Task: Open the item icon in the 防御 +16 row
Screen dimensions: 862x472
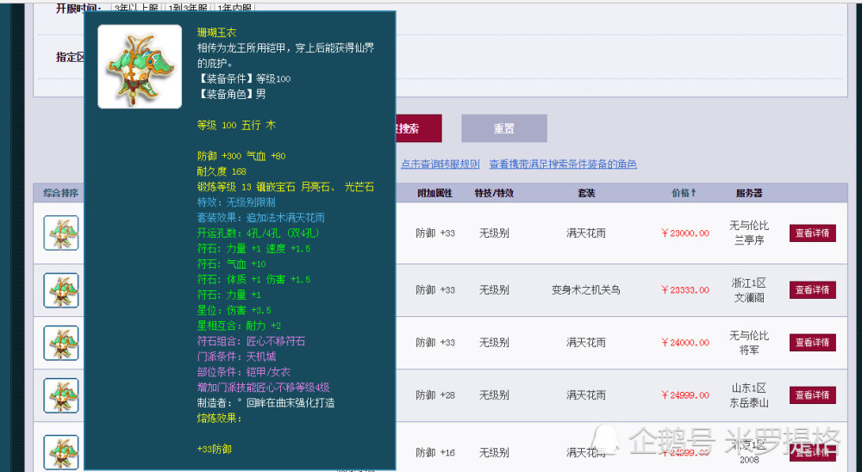Action: 61,452
